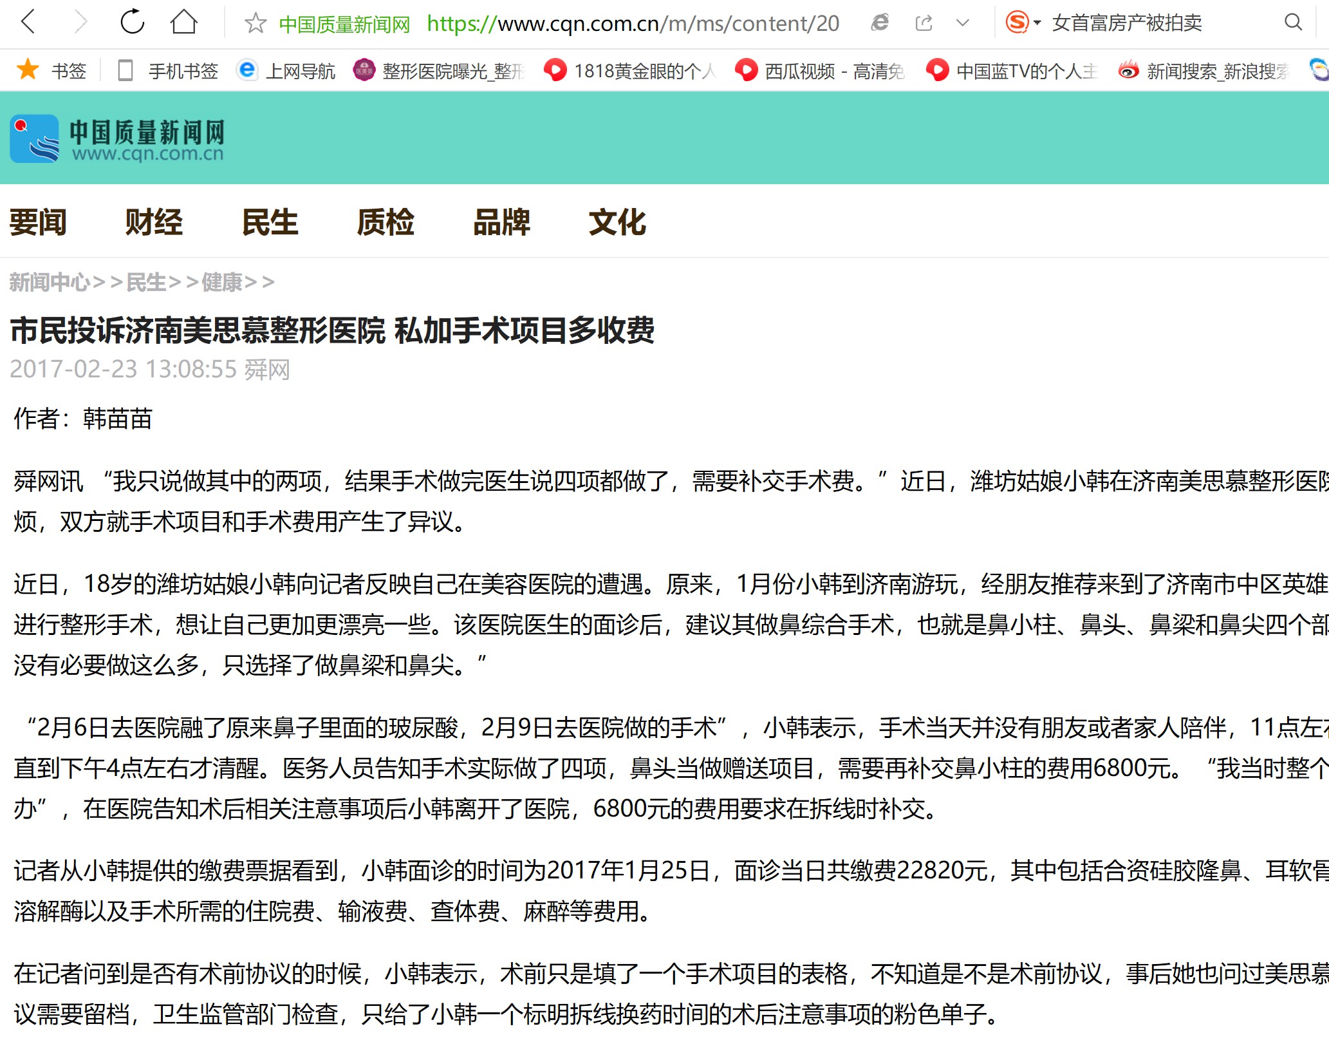Open the 质检 navigation tab
Viewport: 1329px width, 1051px height.
[x=386, y=222]
